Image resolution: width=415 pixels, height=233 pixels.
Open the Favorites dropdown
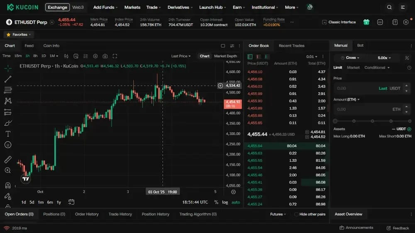[x=19, y=35]
